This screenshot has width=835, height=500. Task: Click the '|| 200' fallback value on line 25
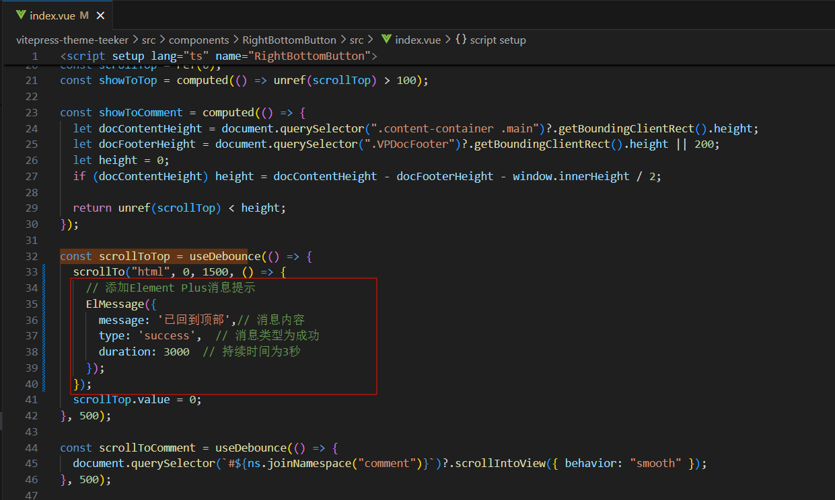point(694,144)
